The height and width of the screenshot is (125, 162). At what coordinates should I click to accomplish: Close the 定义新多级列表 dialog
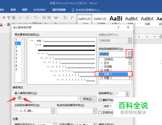point(128,27)
